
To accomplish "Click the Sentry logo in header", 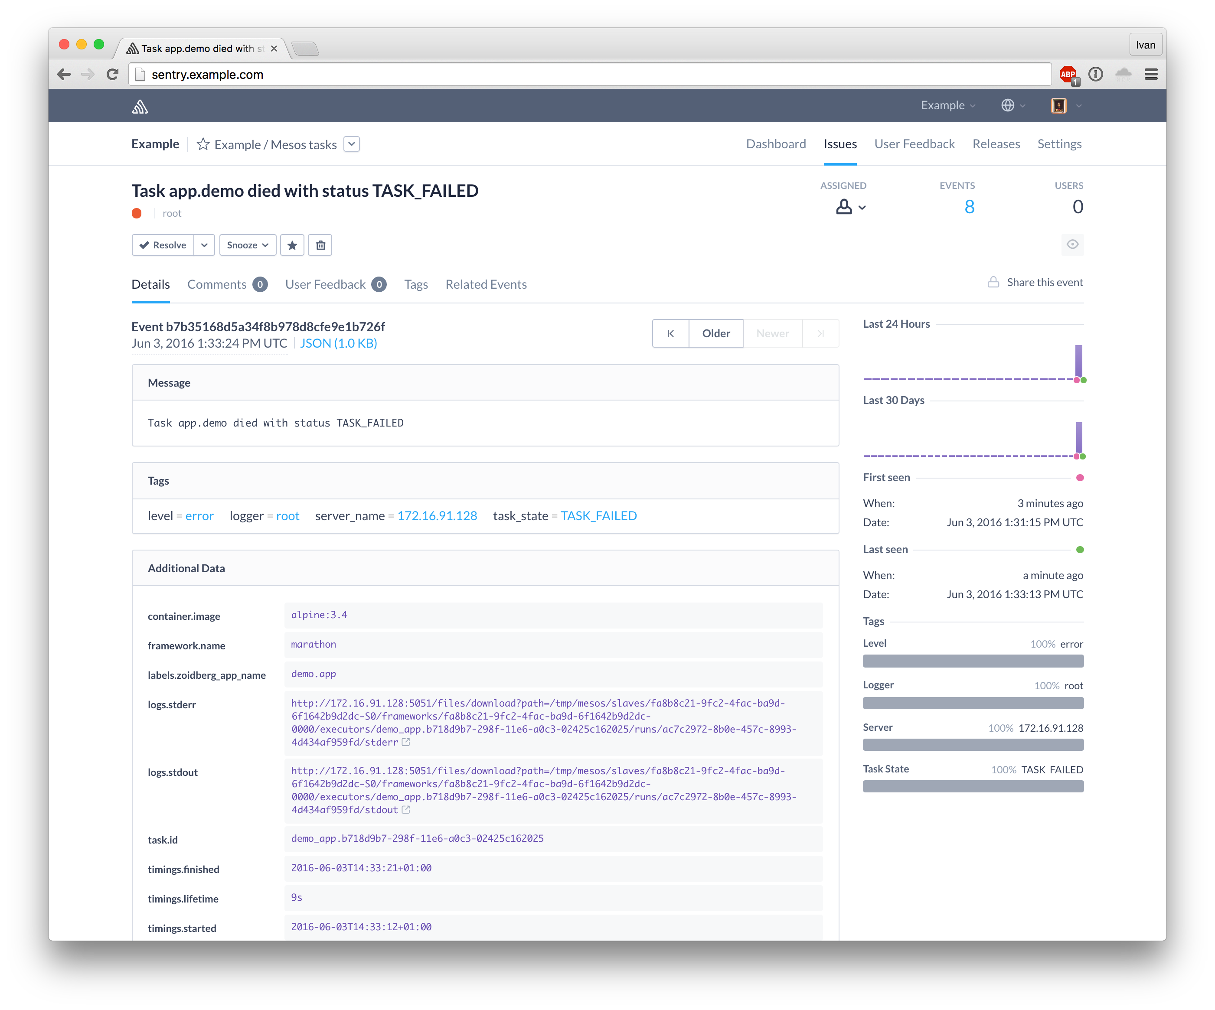I will (140, 107).
